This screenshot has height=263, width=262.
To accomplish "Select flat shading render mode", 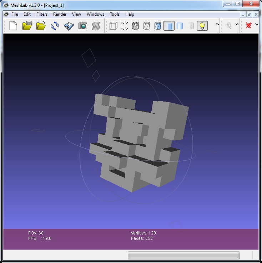I will (x=169, y=26).
